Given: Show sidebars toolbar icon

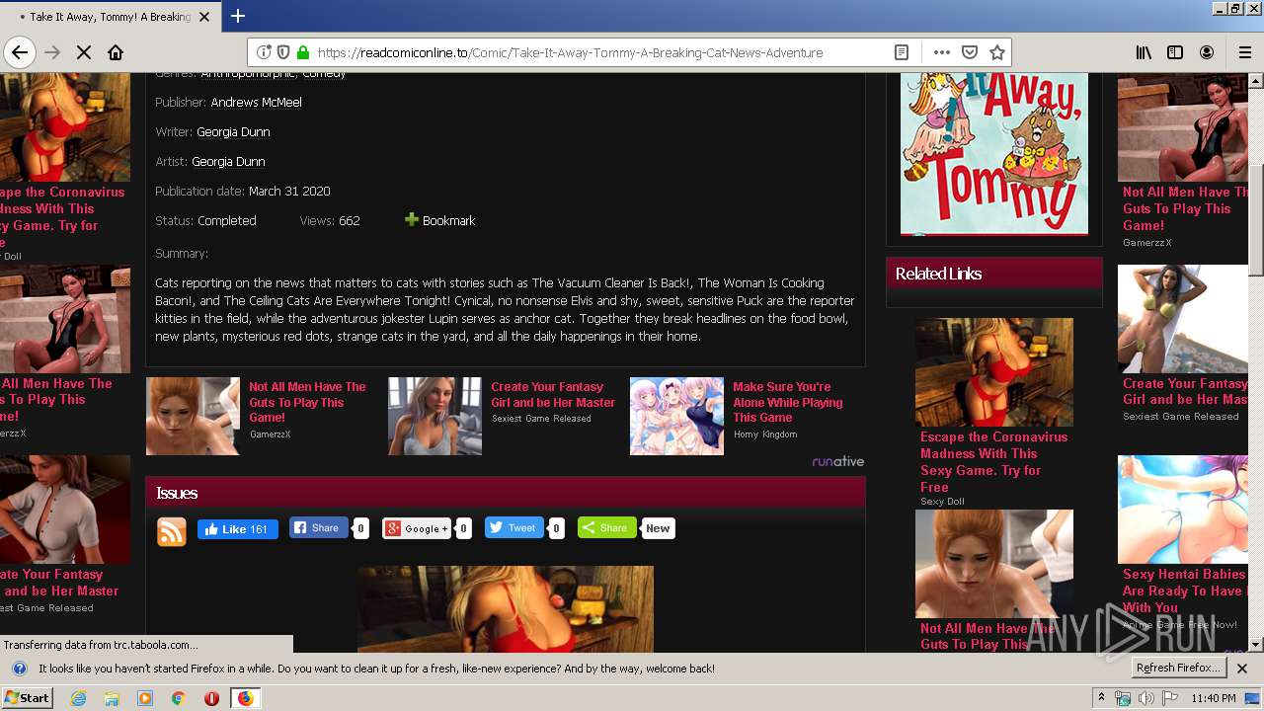Looking at the screenshot, I should (x=1175, y=52).
